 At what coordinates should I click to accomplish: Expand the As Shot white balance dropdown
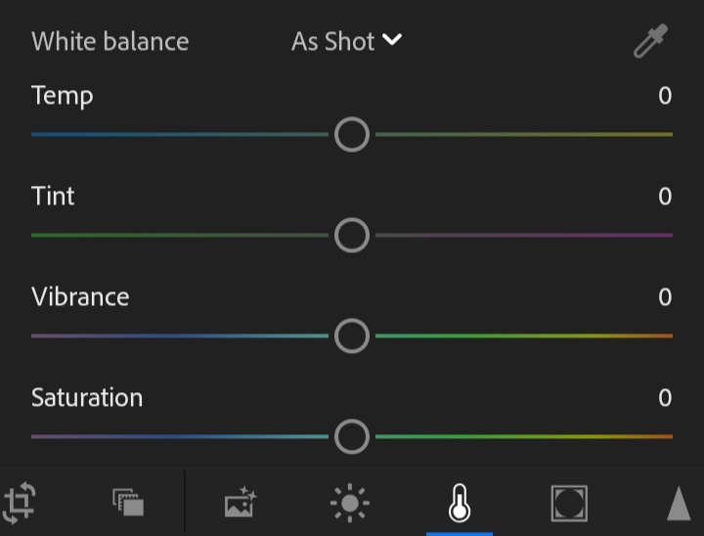347,41
